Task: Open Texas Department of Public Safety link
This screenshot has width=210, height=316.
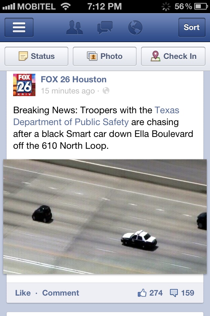Action: click(x=96, y=116)
